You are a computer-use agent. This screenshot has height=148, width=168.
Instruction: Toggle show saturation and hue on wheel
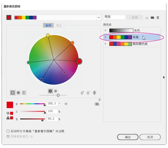point(56,91)
